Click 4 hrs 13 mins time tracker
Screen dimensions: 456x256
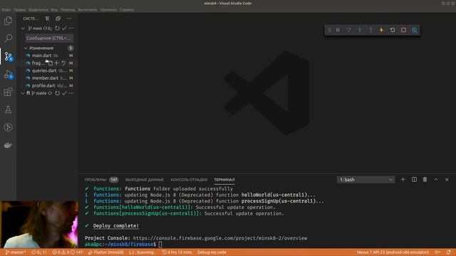pos(177,252)
